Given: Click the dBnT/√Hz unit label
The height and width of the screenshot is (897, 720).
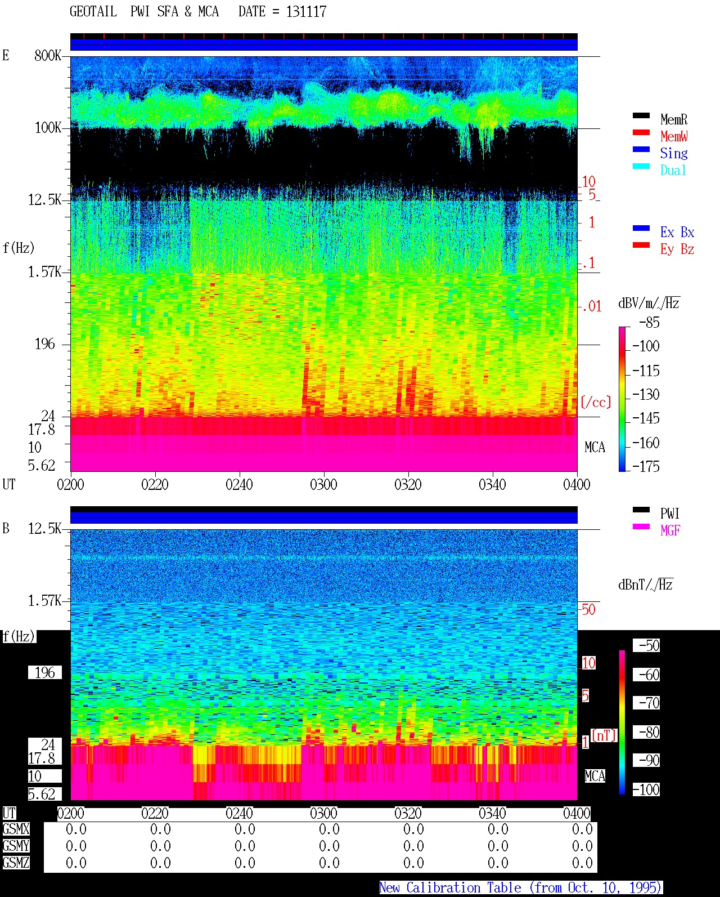Looking at the screenshot, I should [x=646, y=584].
